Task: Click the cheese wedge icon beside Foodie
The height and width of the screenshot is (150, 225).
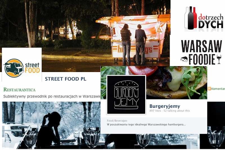Action: [x=184, y=59]
